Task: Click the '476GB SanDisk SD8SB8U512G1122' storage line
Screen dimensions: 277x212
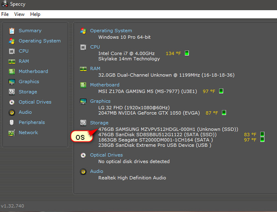Action: coord(157,135)
